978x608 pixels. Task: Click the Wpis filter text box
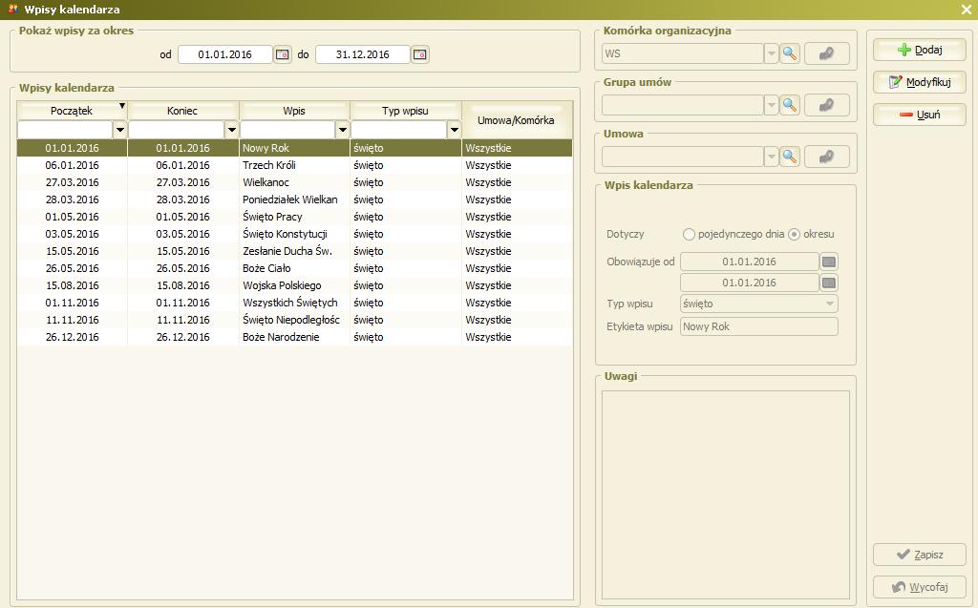287,130
